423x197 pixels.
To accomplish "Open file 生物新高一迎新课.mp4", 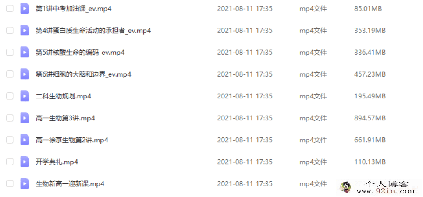I will pyautogui.click(x=70, y=184).
